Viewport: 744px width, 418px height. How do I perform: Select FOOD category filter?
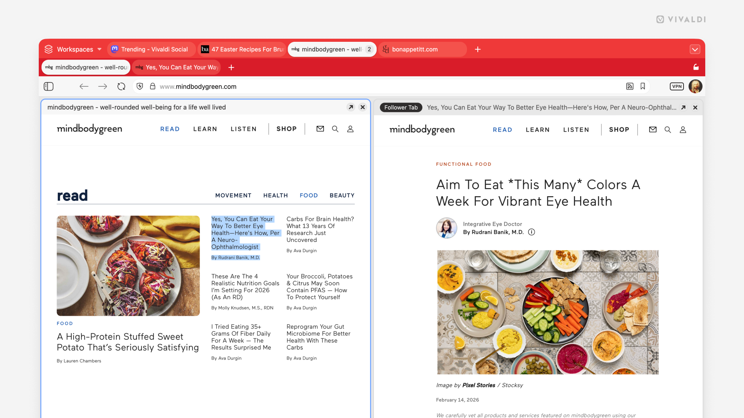[308, 195]
